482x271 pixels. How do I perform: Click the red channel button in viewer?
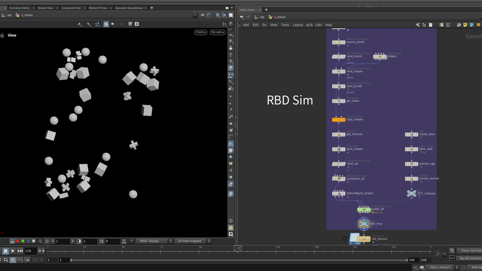[x=17, y=241]
